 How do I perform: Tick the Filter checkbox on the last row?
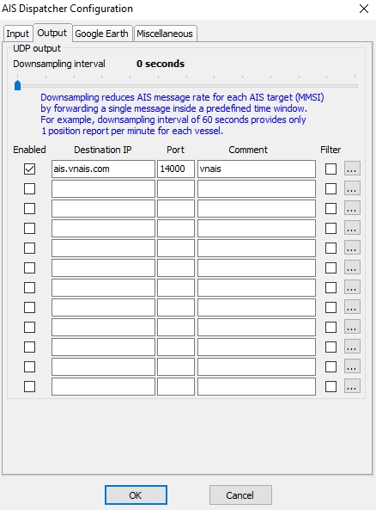[x=331, y=387]
